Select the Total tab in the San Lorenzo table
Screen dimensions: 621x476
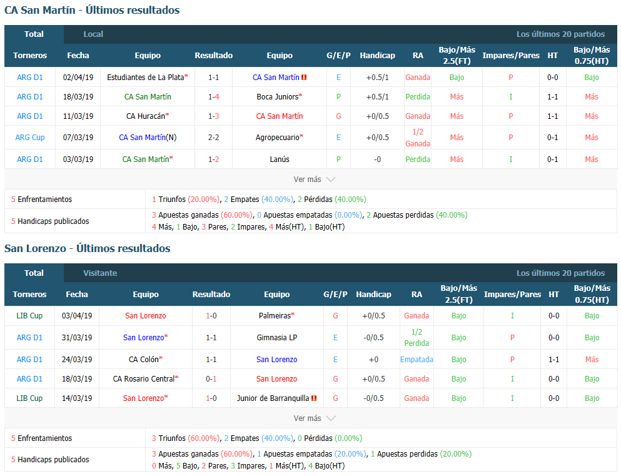tap(34, 273)
